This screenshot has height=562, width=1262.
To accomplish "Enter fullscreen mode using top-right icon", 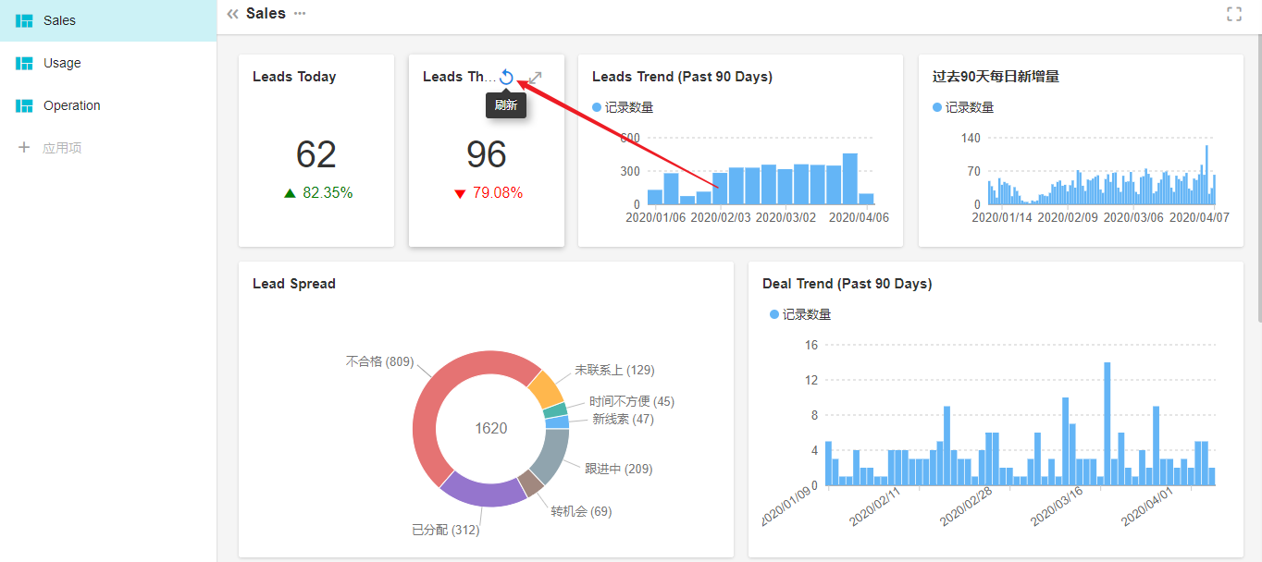I will point(1233,14).
